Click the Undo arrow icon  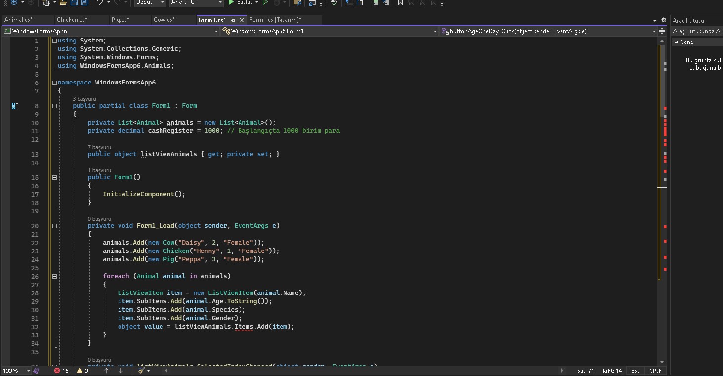point(100,2)
